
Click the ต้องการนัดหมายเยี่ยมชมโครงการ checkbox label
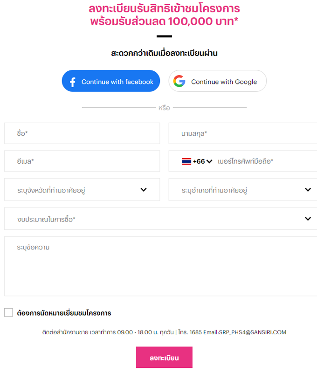pyautogui.click(x=64, y=313)
